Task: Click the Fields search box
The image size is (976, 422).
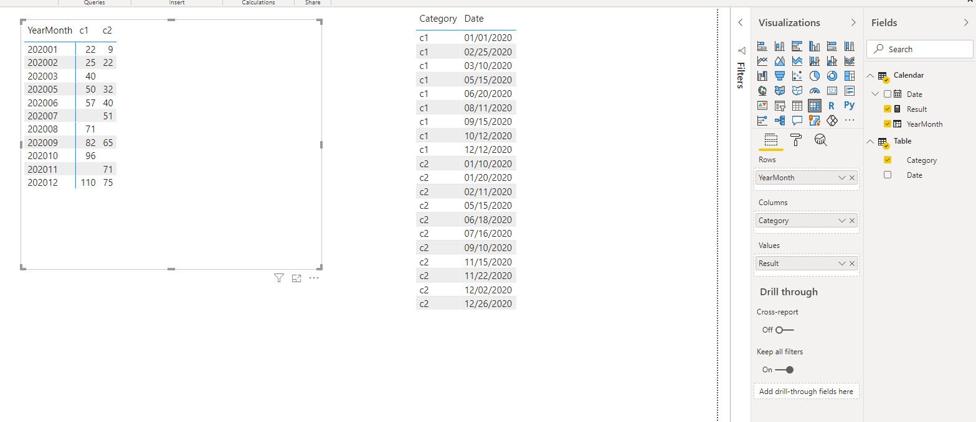Action: 919,49
